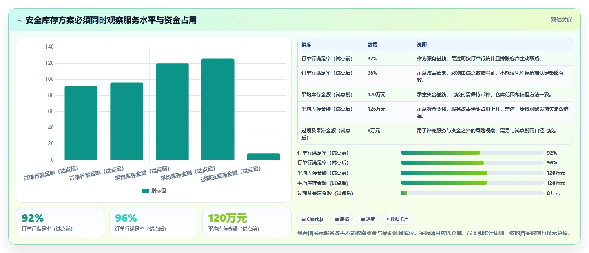Click the panel title 安全库存方案必须同时观察服务水平与资金占用

coord(111,20)
